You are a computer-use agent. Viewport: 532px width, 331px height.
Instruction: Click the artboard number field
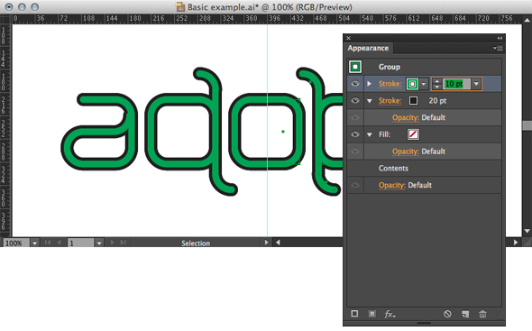click(81, 244)
